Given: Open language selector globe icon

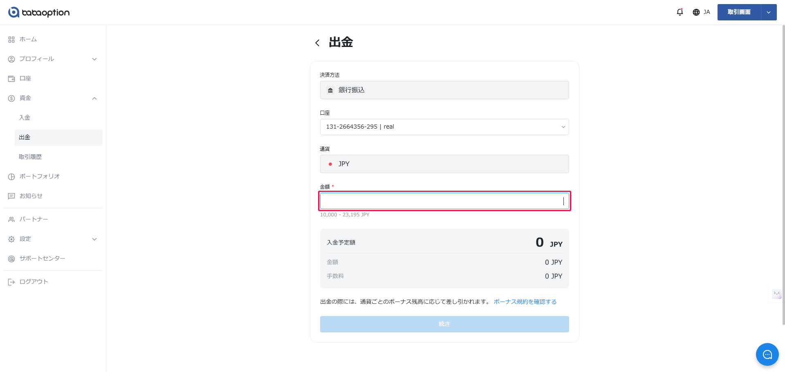Looking at the screenshot, I should [x=696, y=12].
